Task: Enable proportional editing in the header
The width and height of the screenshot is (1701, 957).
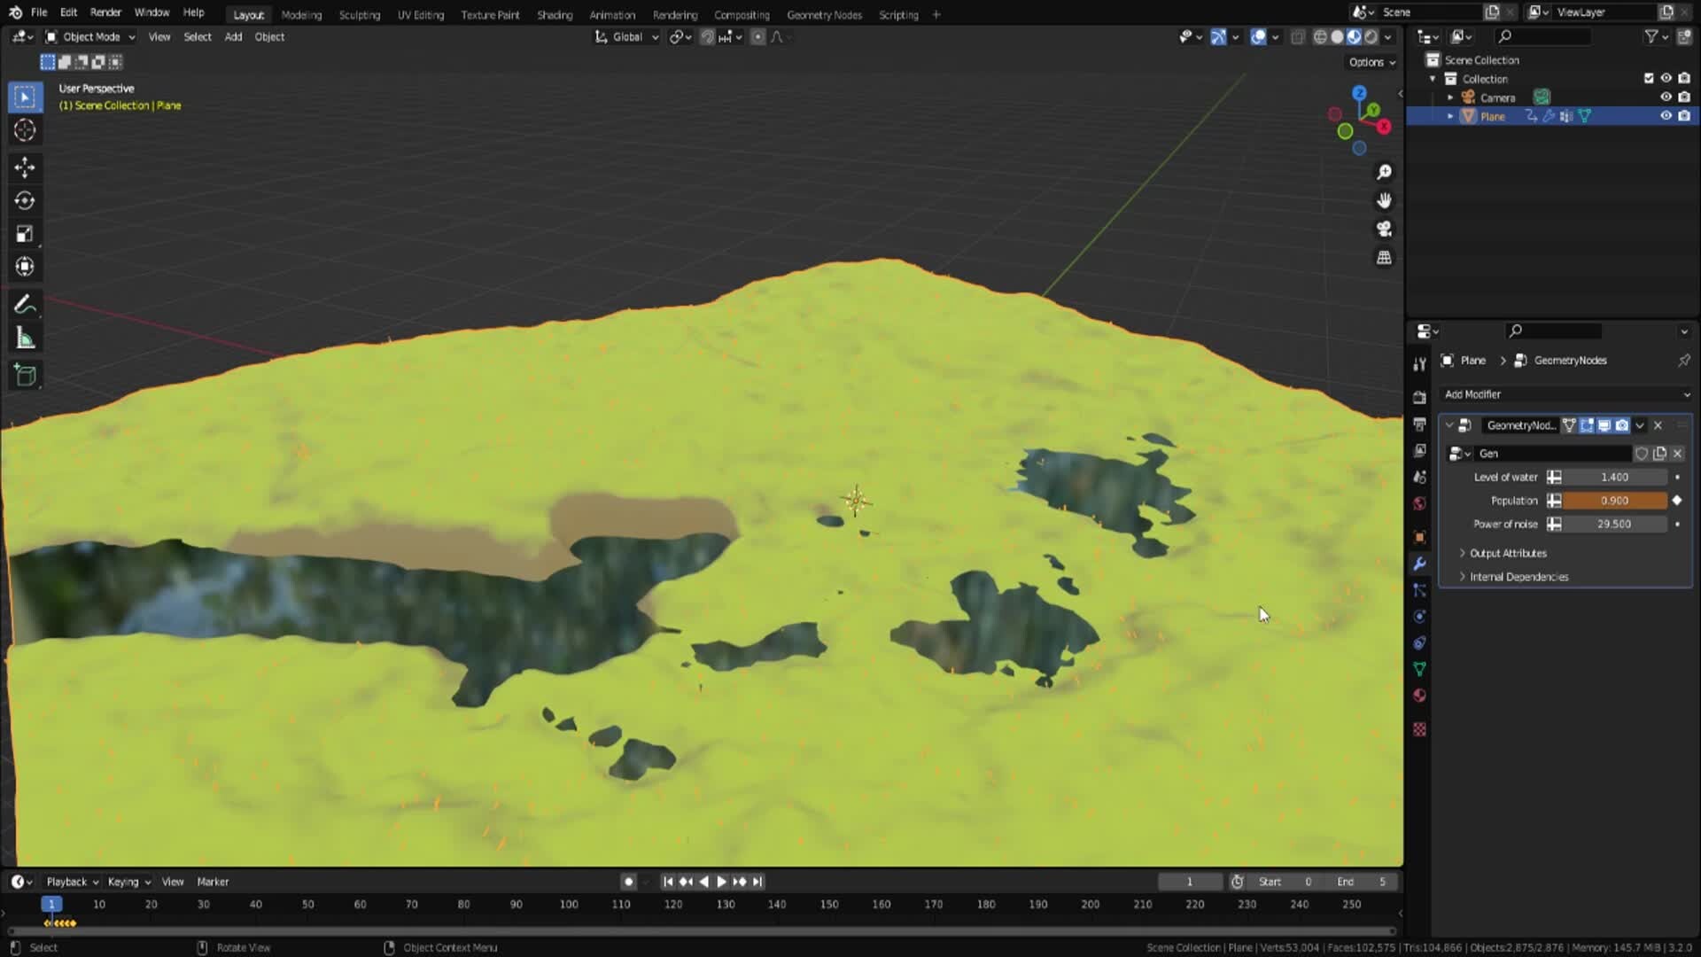Action: (x=757, y=36)
